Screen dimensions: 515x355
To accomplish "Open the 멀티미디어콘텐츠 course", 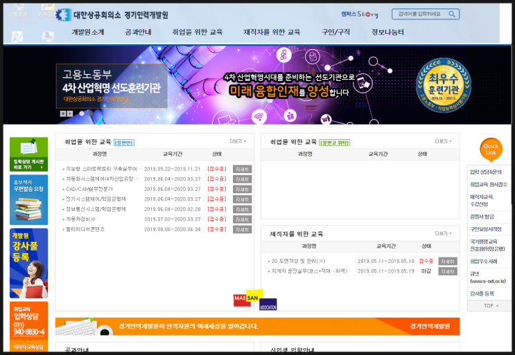I will 85,229.
